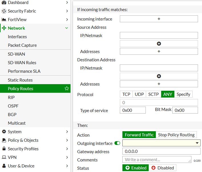Add another Destination IP/Netmask with plus icon
This screenshot has width=202, height=172.
159,76
